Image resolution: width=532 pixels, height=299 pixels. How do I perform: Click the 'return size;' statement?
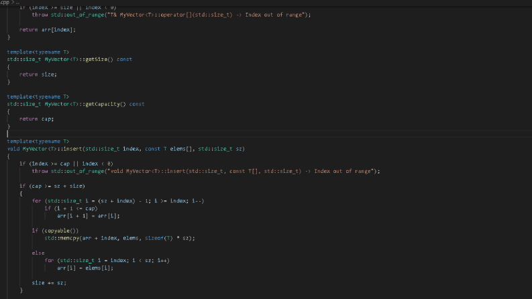click(x=38, y=74)
